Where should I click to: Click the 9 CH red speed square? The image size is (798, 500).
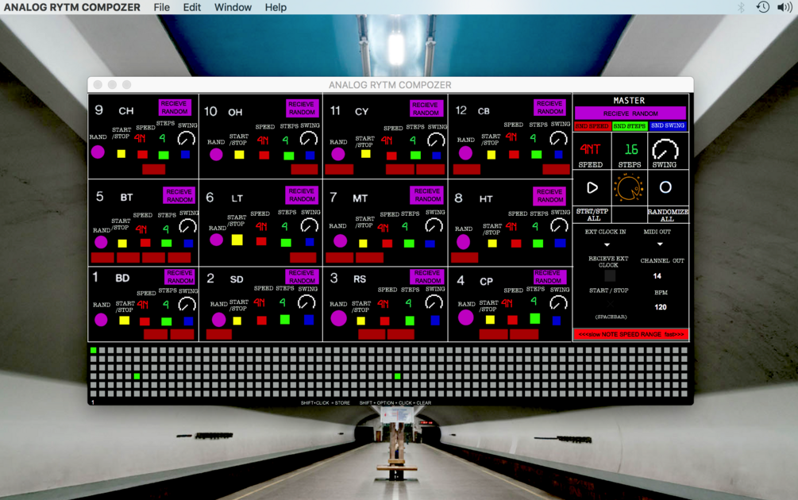click(x=142, y=154)
